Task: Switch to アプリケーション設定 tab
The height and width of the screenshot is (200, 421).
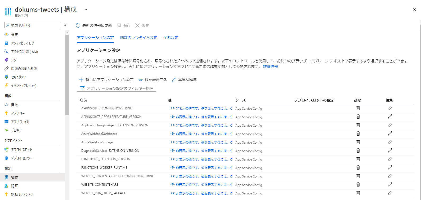Action: point(95,38)
